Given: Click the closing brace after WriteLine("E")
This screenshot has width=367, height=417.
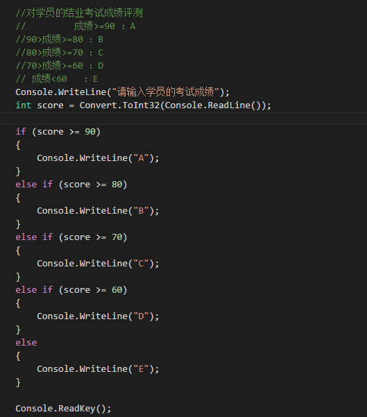Looking at the screenshot, I should (18, 382).
